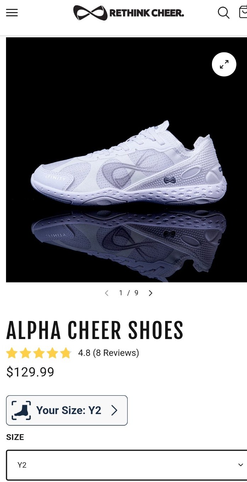Click the $129.99 price text
The width and height of the screenshot is (247, 482).
tap(30, 372)
